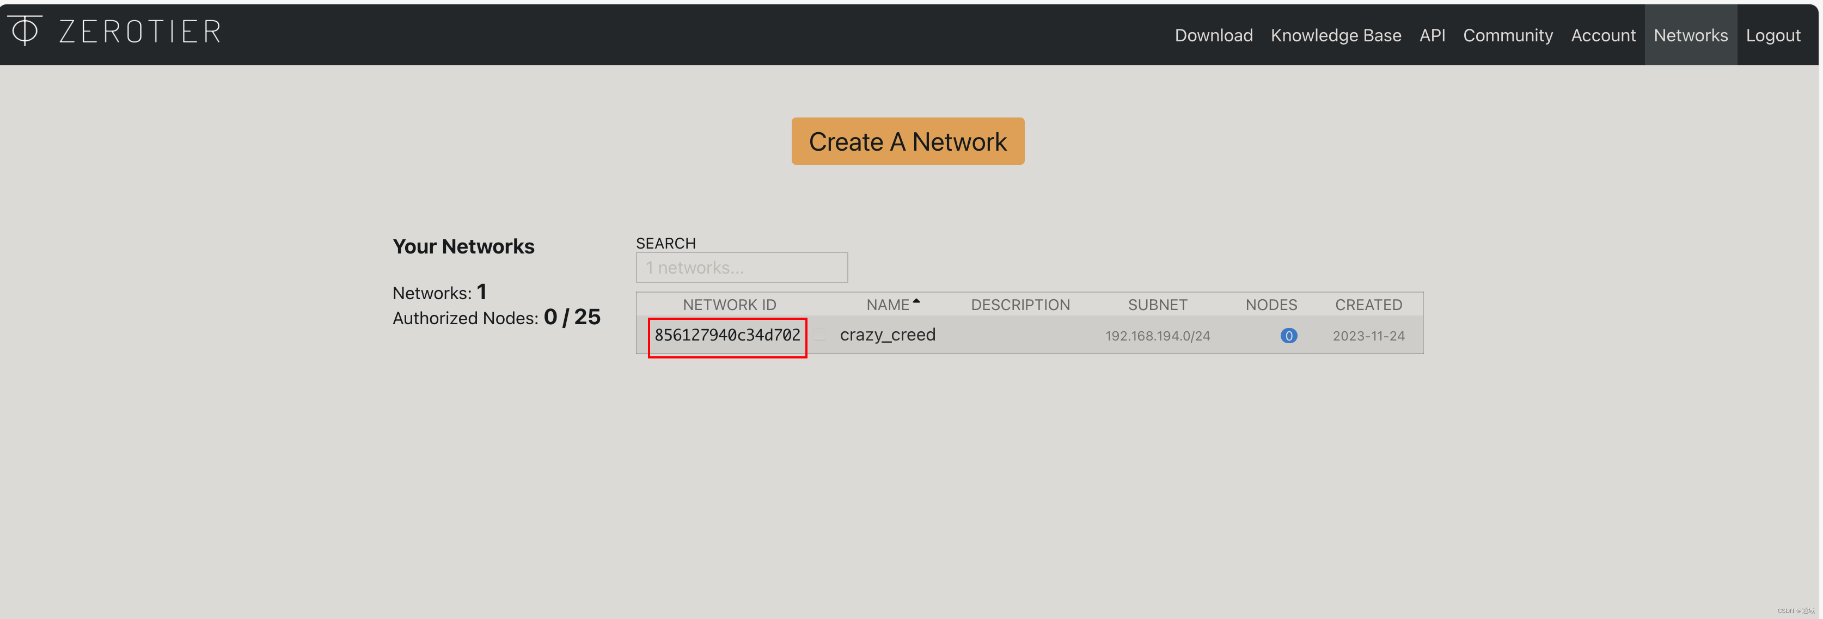Click the sort arrow next to NAME
This screenshot has width=1823, height=619.
916,302
